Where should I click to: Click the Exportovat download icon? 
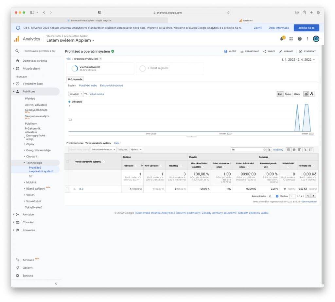[x=242, y=51]
